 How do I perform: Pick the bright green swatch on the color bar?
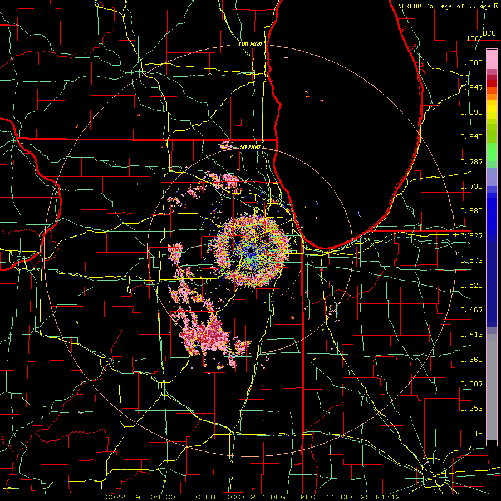pos(492,152)
